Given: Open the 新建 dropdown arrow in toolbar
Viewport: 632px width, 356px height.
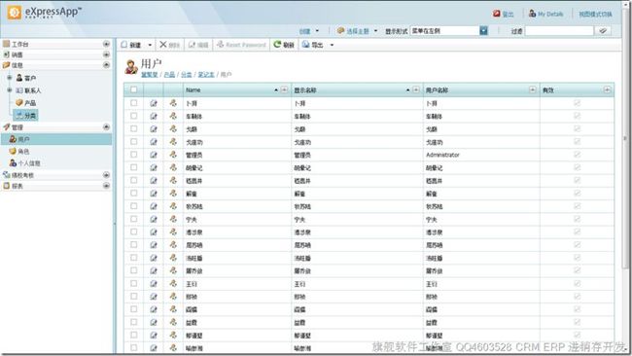Looking at the screenshot, I should pos(150,45).
